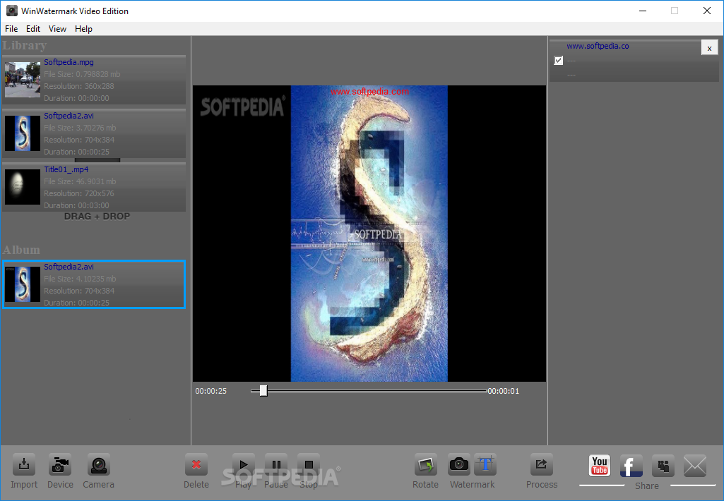The width and height of the screenshot is (724, 501).
Task: Open the File menu
Action: 11,29
